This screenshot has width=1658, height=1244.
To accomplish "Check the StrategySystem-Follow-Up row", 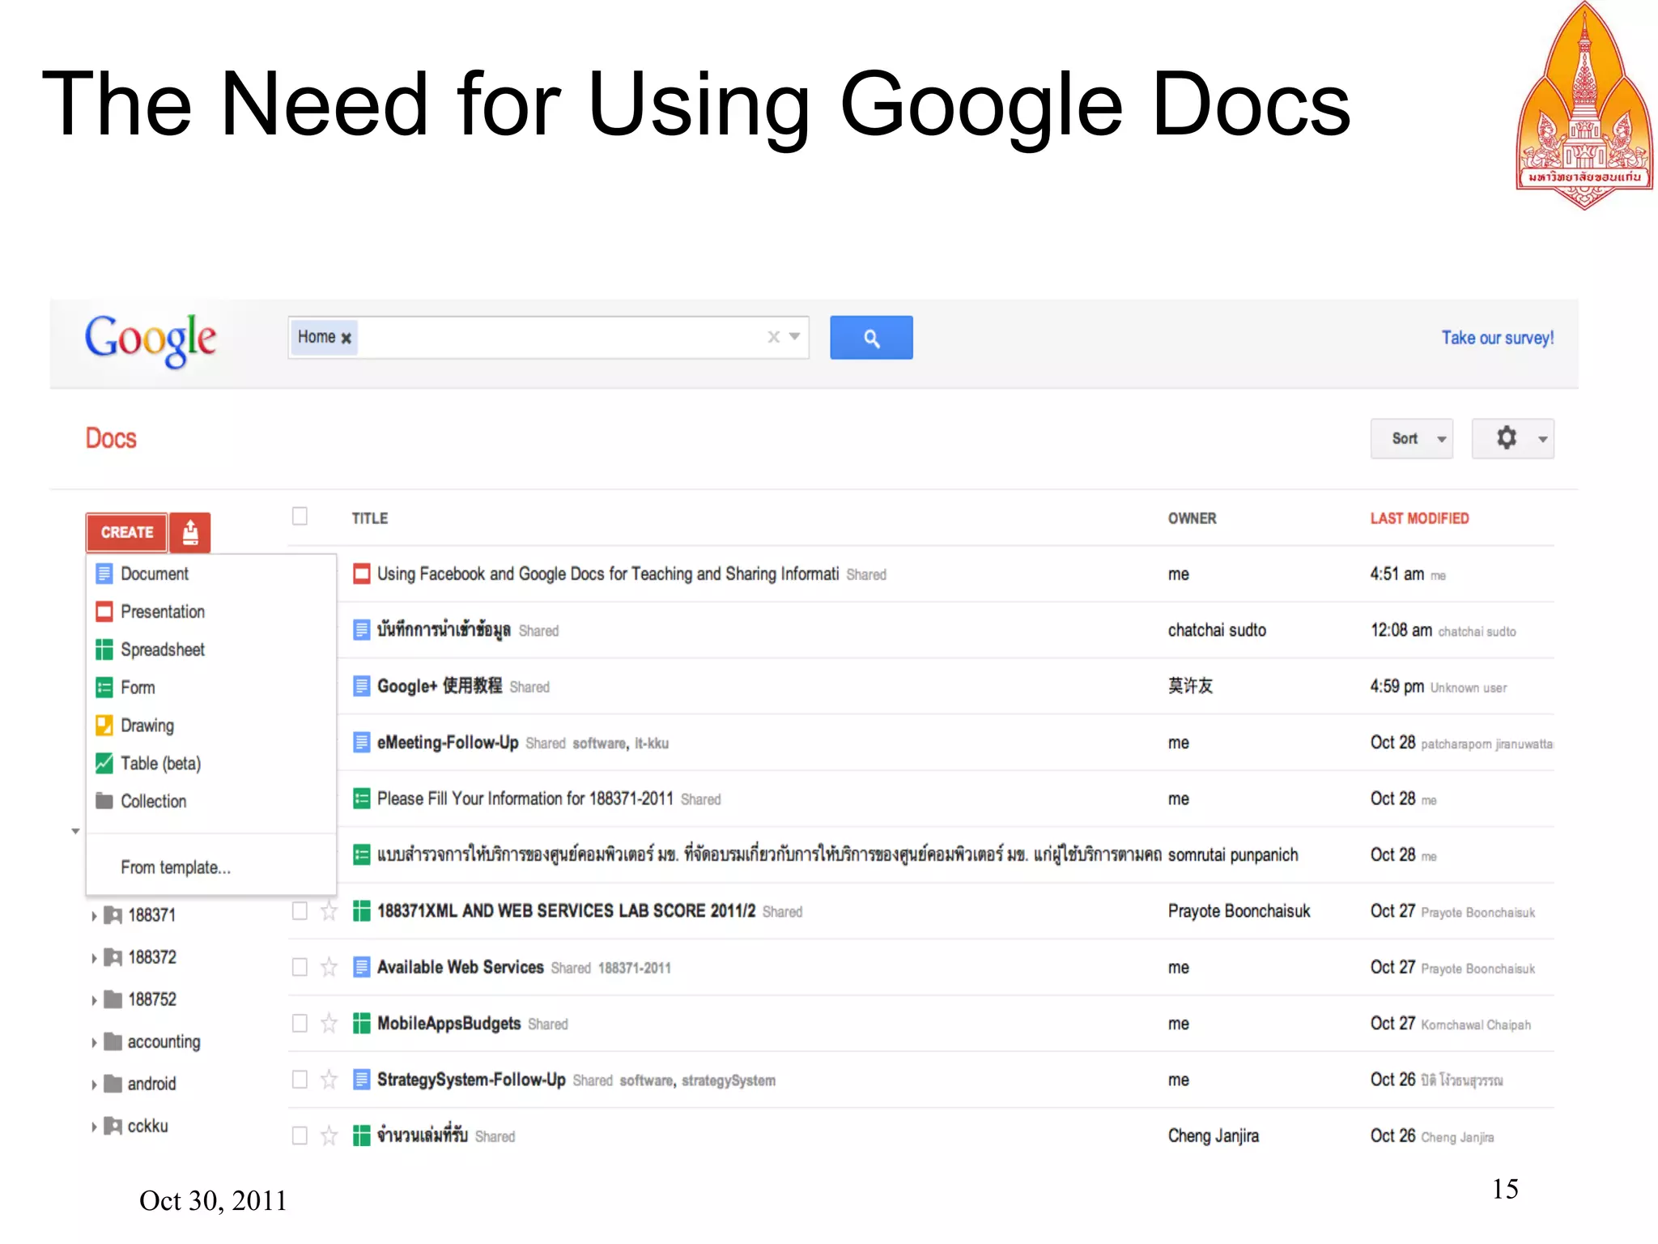I will pyautogui.click(x=300, y=1080).
